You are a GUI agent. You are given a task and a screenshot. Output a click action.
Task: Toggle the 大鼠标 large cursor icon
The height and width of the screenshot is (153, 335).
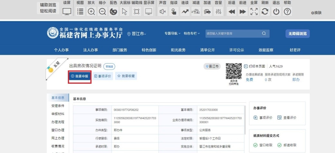(125, 11)
